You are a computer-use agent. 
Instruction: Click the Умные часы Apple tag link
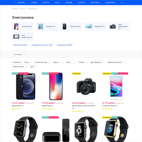[20, 45]
